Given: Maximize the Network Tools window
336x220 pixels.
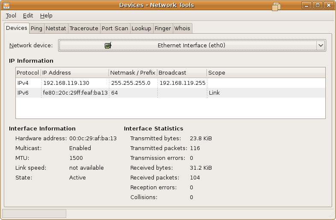Looking at the screenshot, I should click(x=318, y=5).
